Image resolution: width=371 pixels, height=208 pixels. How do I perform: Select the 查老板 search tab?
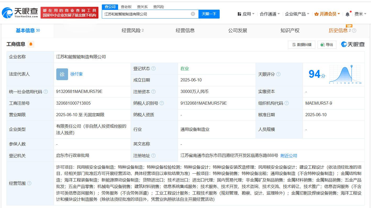pos(126,7)
